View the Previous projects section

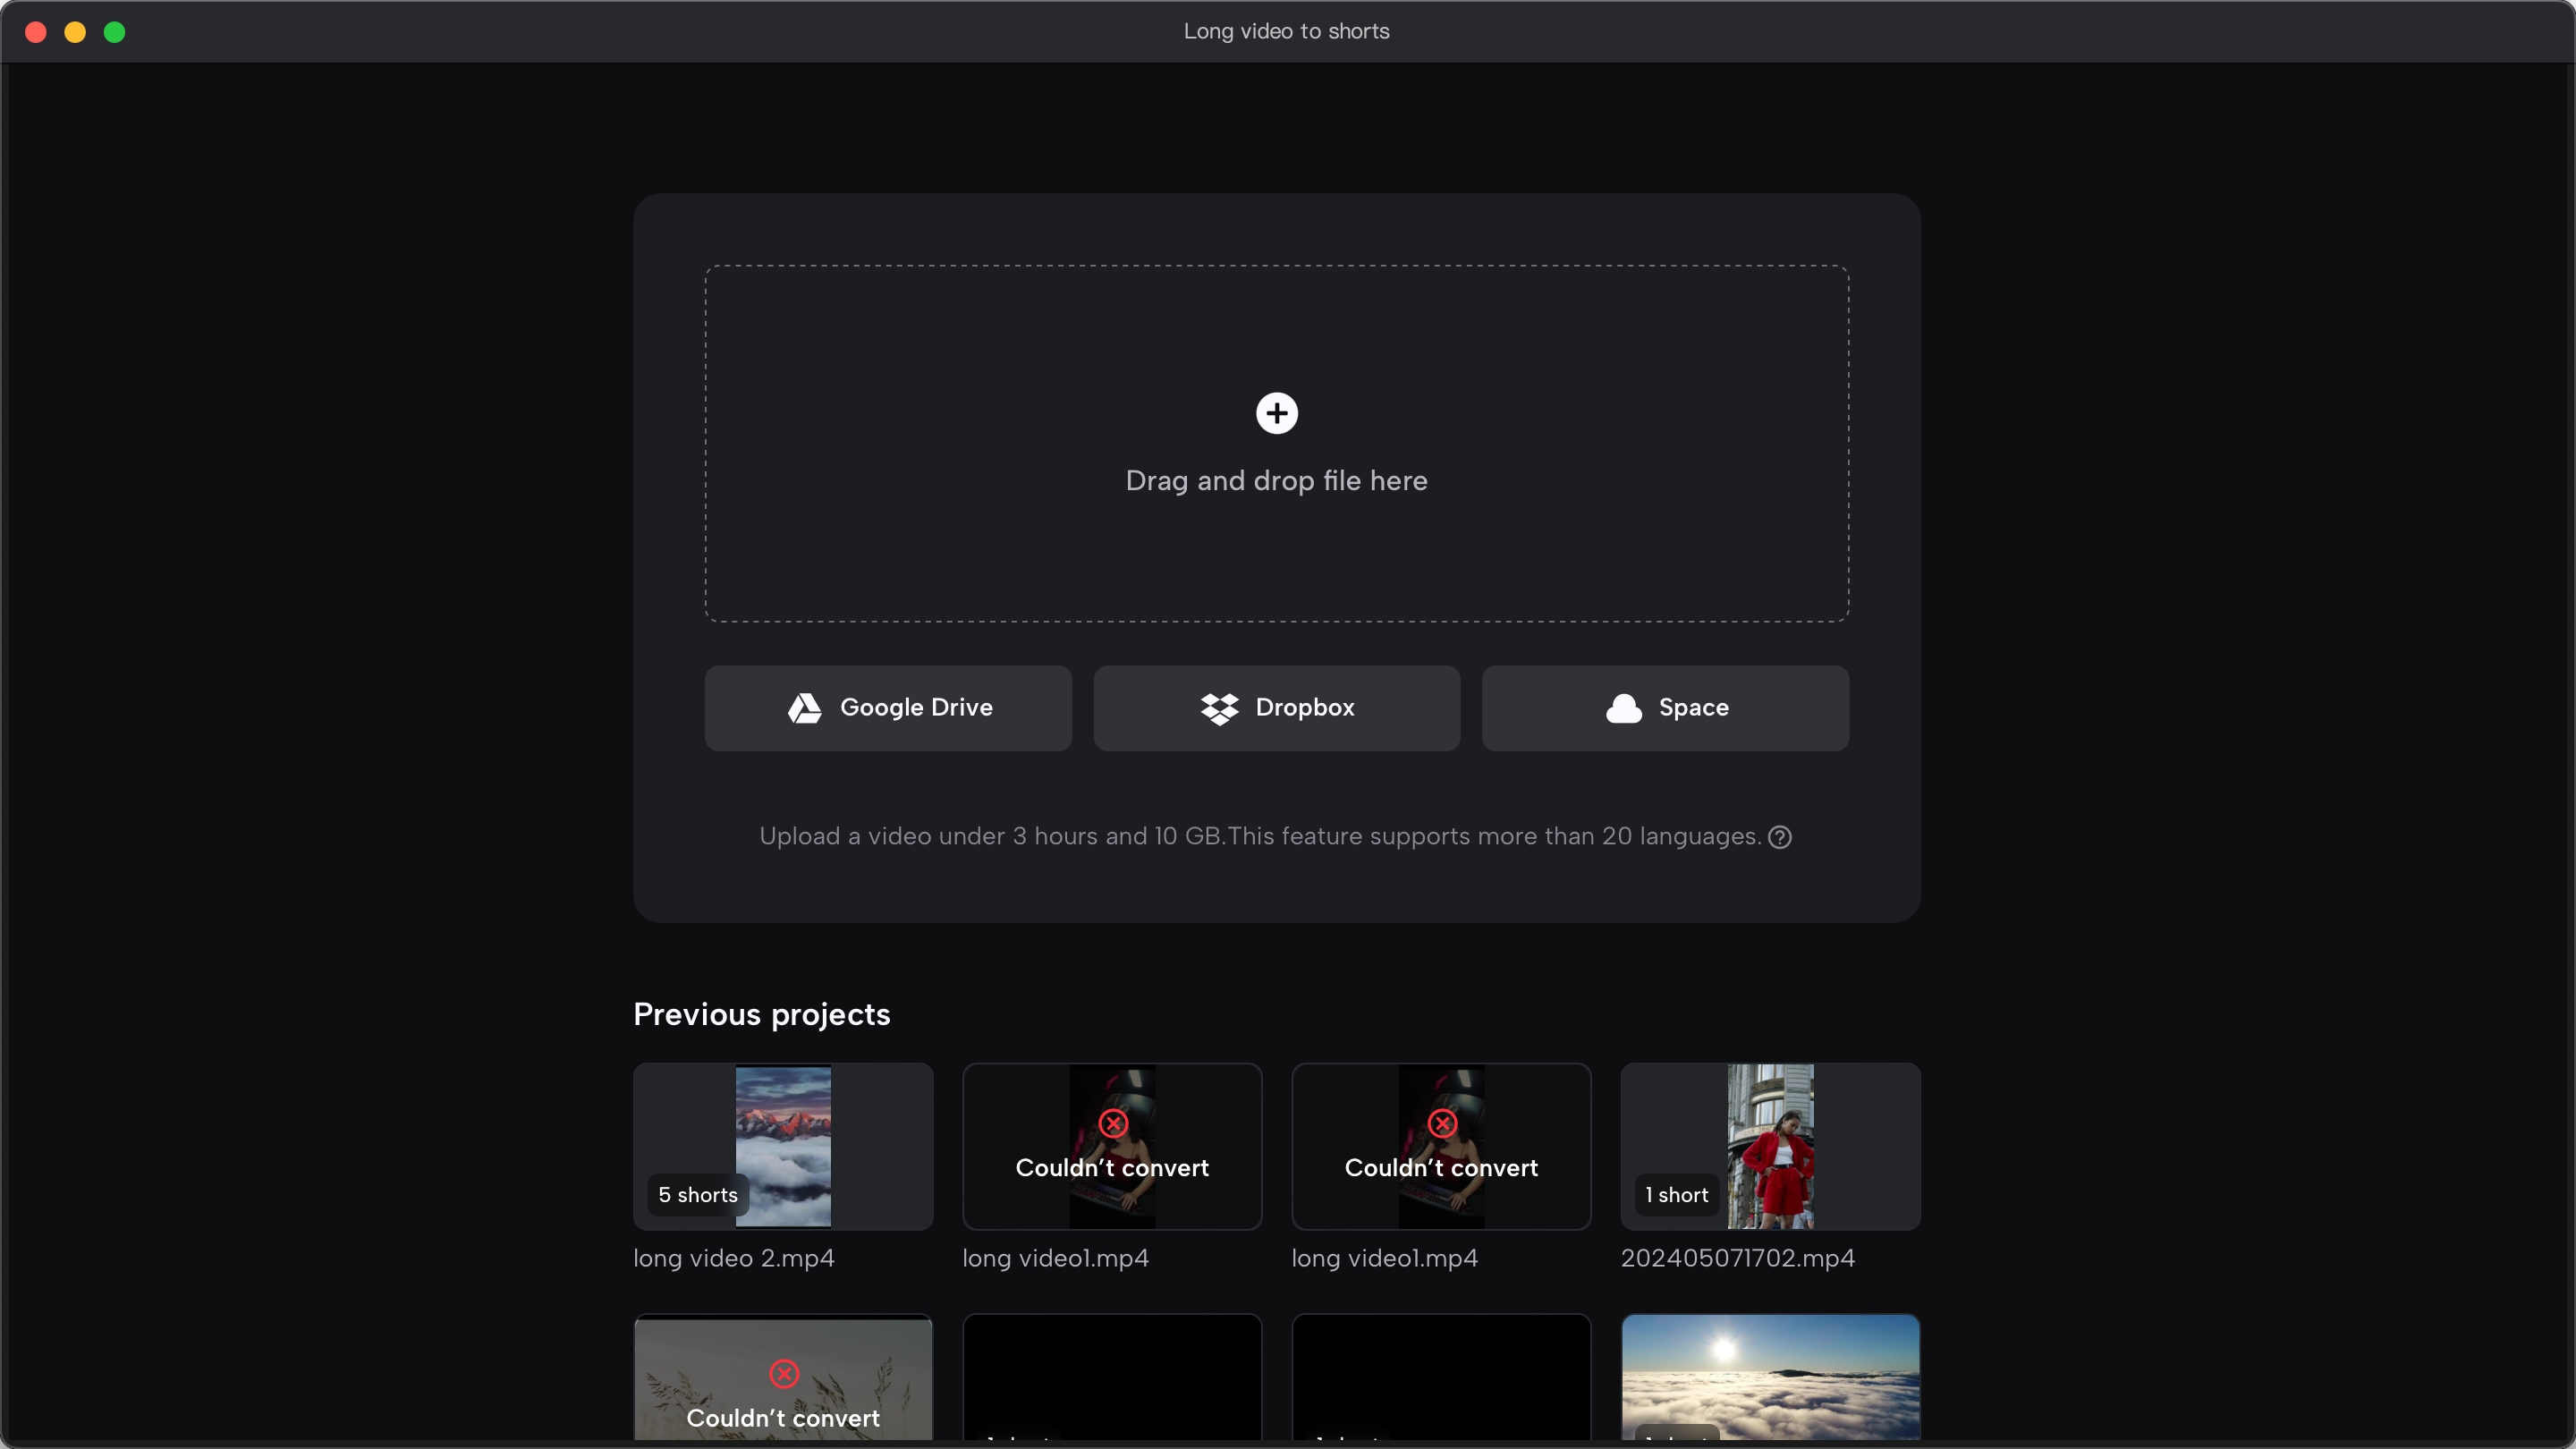(761, 1015)
